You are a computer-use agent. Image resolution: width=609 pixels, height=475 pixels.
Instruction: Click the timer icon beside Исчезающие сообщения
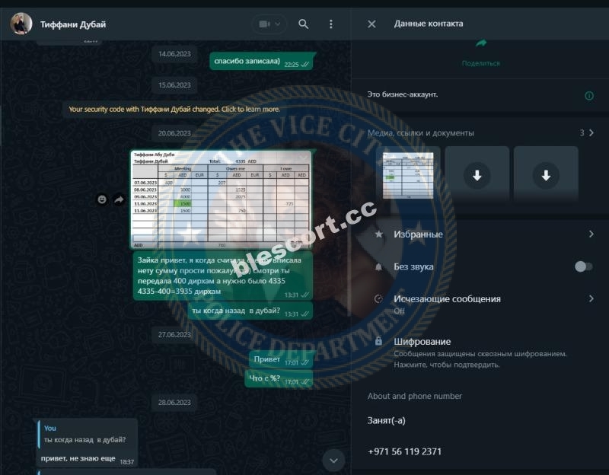[x=378, y=298]
